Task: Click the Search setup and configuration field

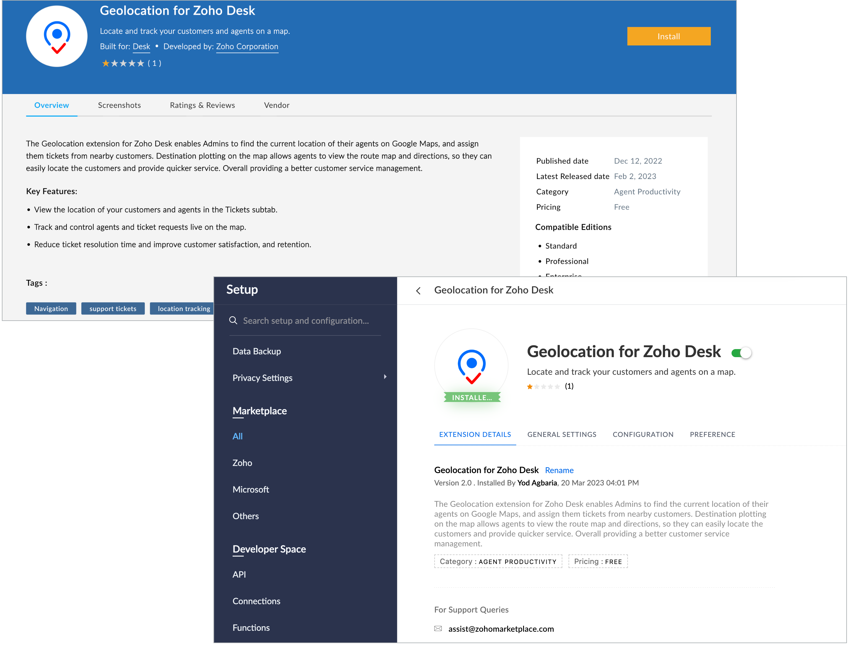Action: tap(305, 320)
